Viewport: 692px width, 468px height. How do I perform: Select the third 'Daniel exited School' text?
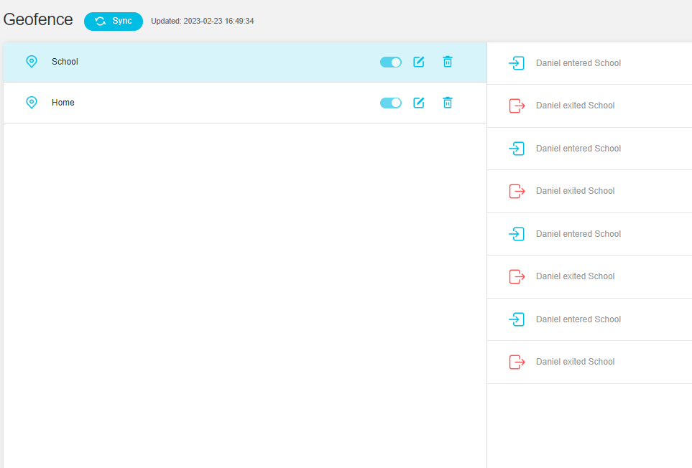tap(575, 276)
